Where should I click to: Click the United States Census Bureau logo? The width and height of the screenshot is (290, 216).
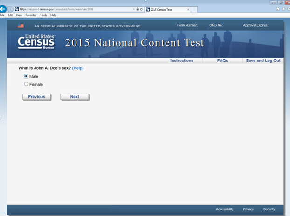point(37,42)
